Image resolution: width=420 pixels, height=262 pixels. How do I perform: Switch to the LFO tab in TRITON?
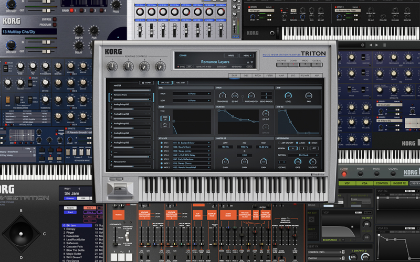point(293,75)
